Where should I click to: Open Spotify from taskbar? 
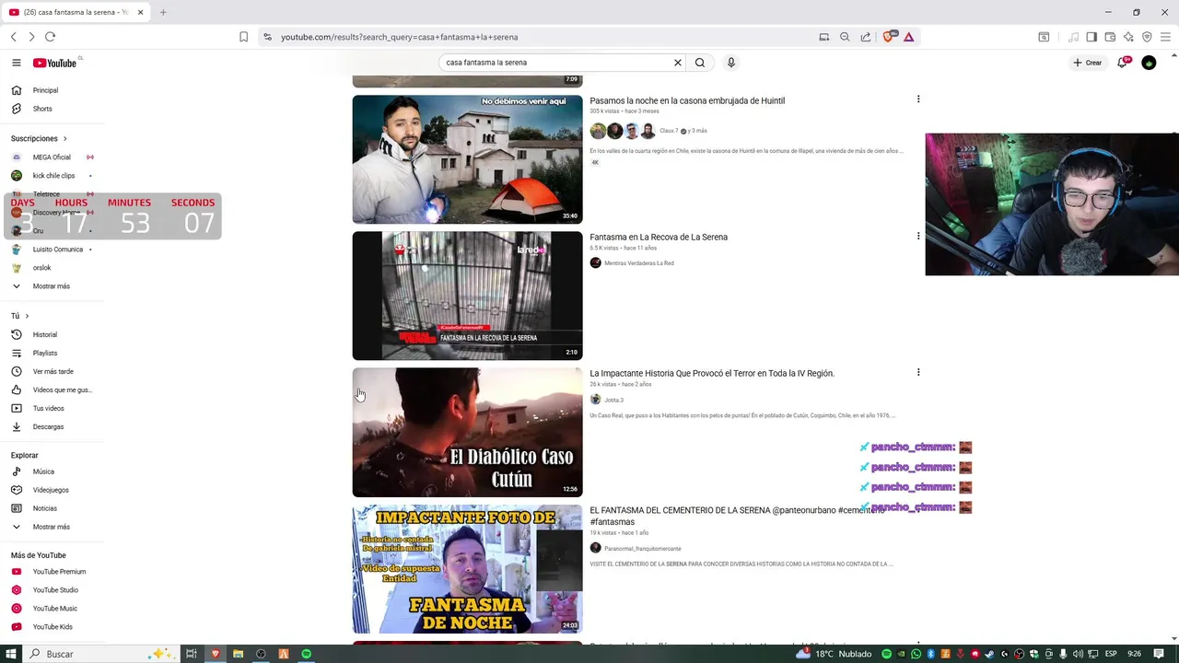click(307, 654)
